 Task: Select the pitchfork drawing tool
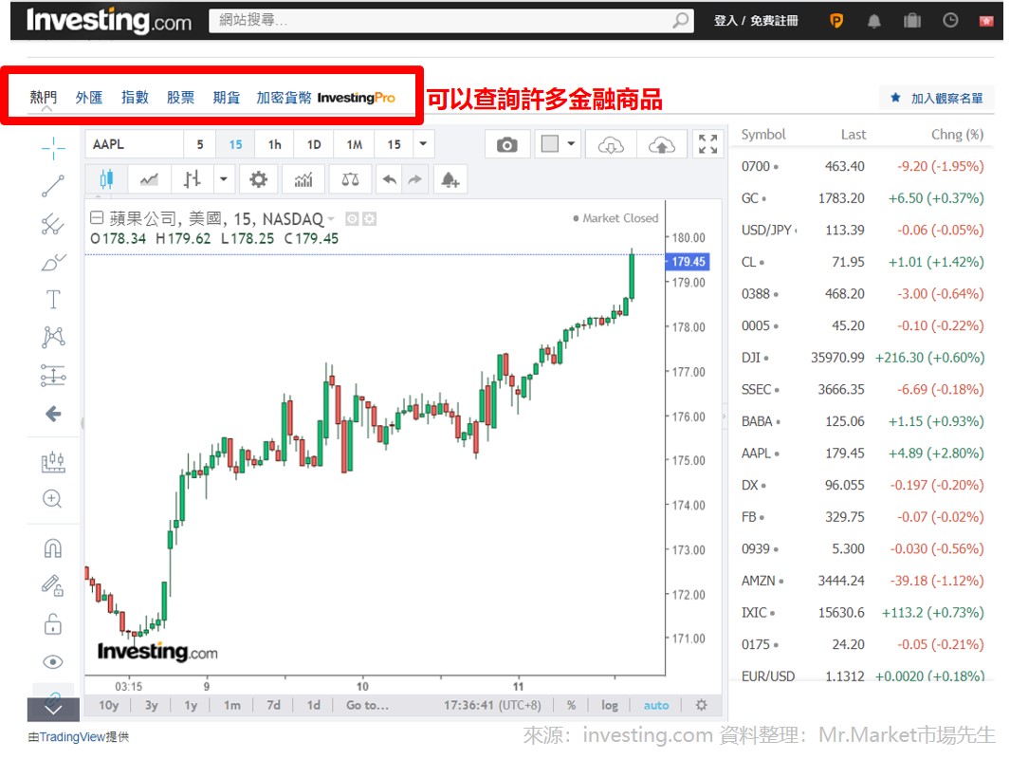click(x=53, y=224)
